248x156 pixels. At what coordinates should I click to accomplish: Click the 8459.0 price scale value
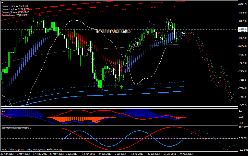[243, 21]
